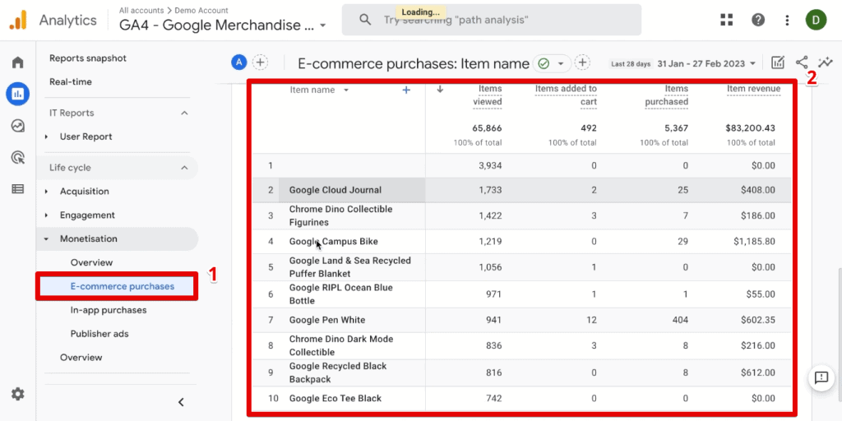Open the three-dot more options menu
Image resolution: width=842 pixels, height=421 pixels.
click(787, 21)
